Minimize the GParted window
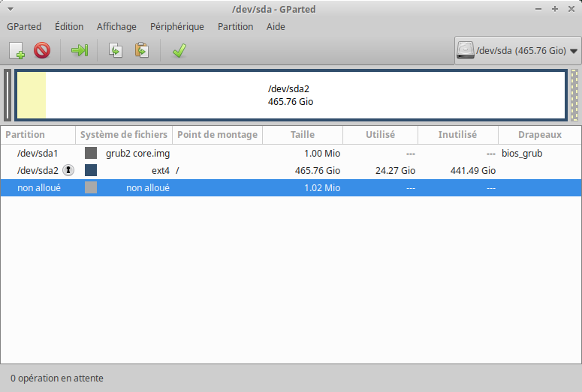This screenshot has height=392, width=582. [x=538, y=9]
